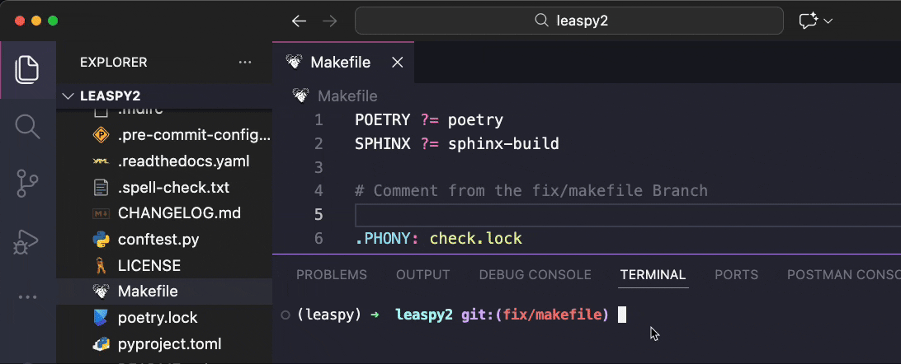The width and height of the screenshot is (901, 364).
Task: Open the Run and Debug view
Action: click(x=27, y=241)
